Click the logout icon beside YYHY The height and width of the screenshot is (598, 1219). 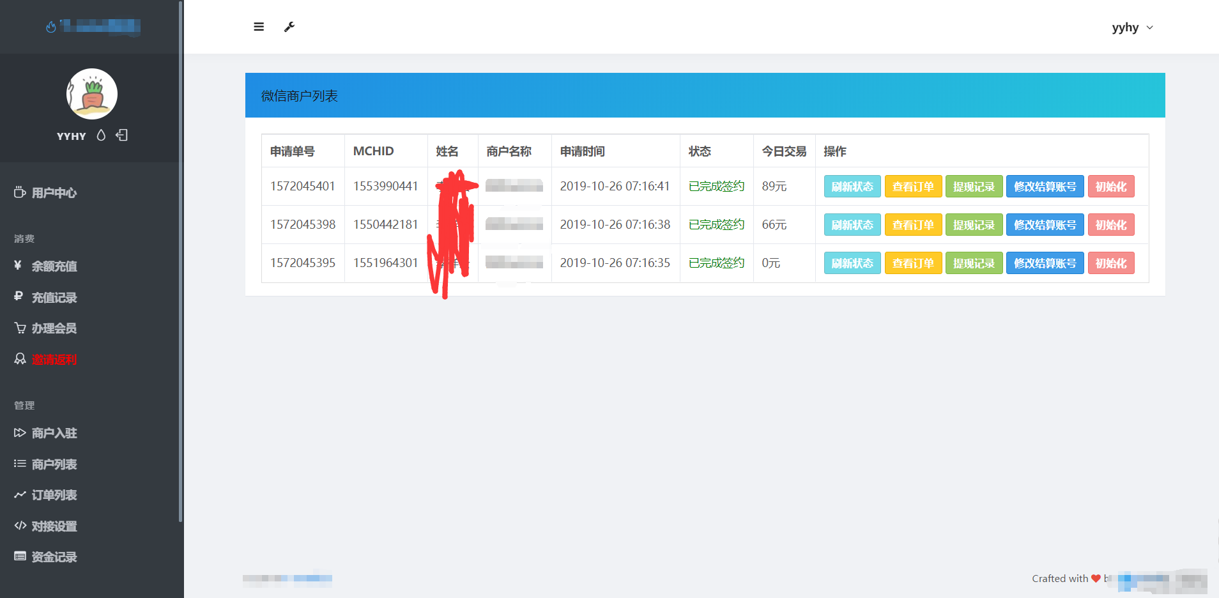(121, 135)
